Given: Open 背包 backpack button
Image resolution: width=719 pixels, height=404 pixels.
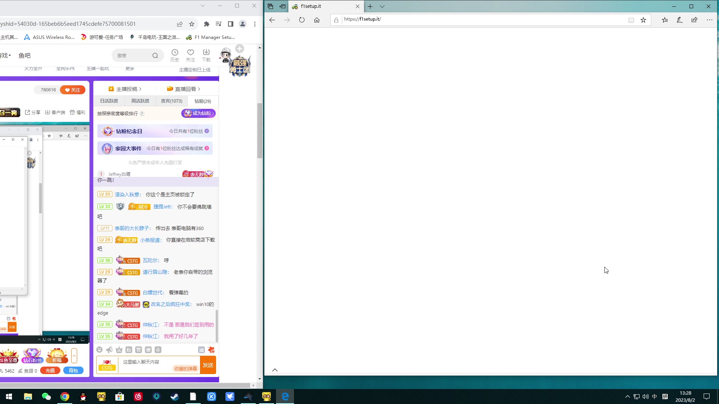Looking at the screenshot, I should [73, 371].
